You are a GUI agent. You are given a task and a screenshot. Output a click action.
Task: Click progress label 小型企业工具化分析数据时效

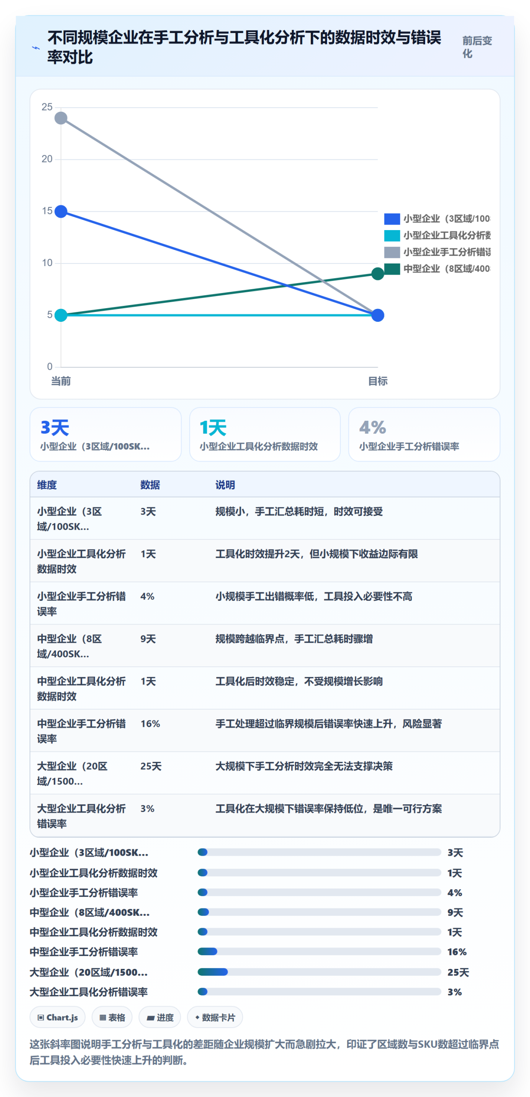click(x=93, y=873)
